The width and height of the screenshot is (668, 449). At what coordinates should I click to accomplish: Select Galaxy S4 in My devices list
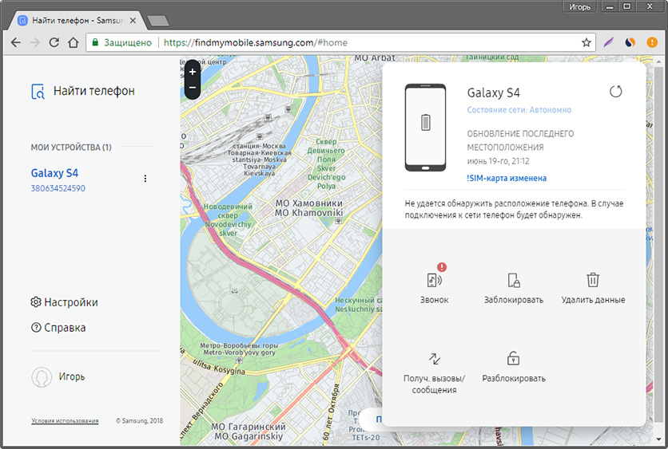click(54, 173)
